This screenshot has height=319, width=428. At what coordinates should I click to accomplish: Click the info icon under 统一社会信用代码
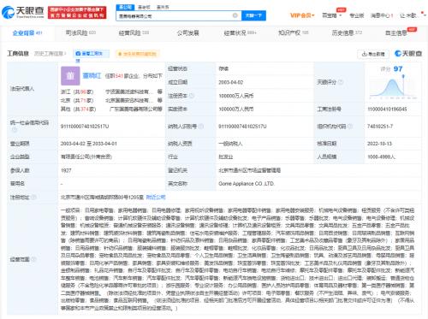click(x=15, y=130)
